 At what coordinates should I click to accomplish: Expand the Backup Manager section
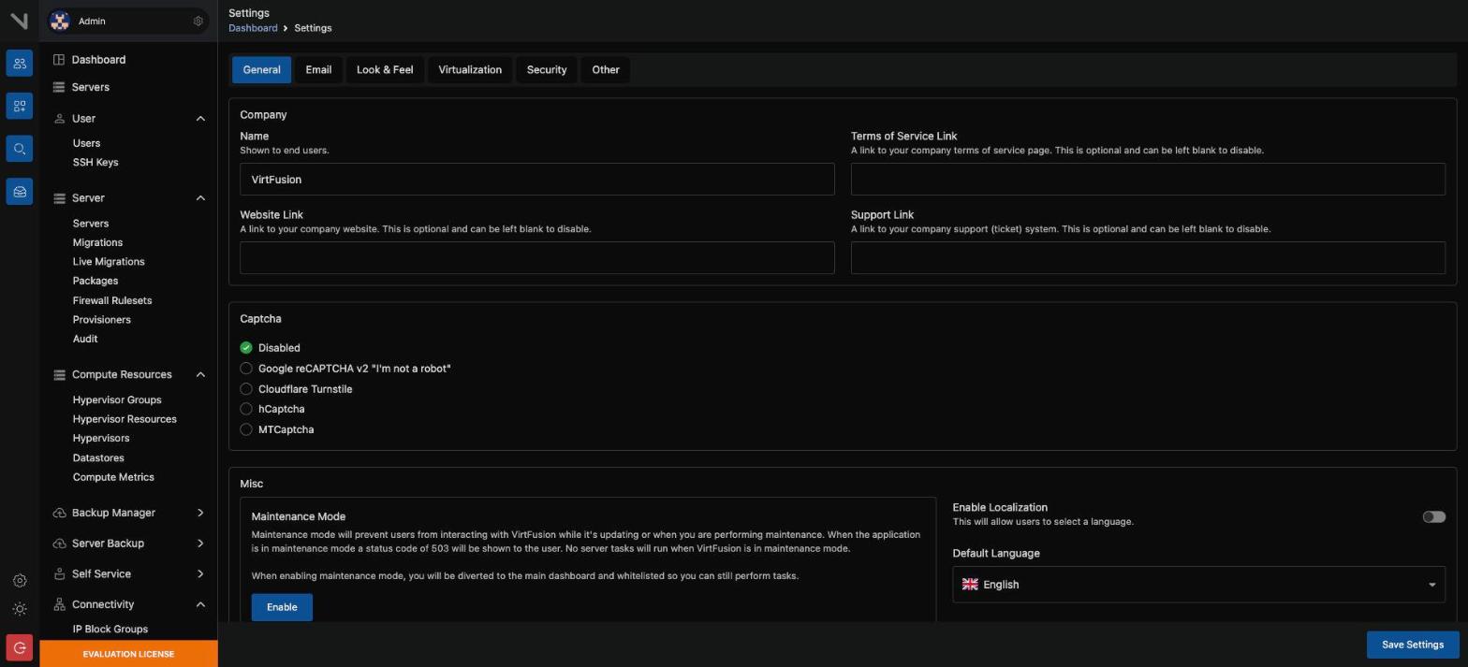[200, 513]
